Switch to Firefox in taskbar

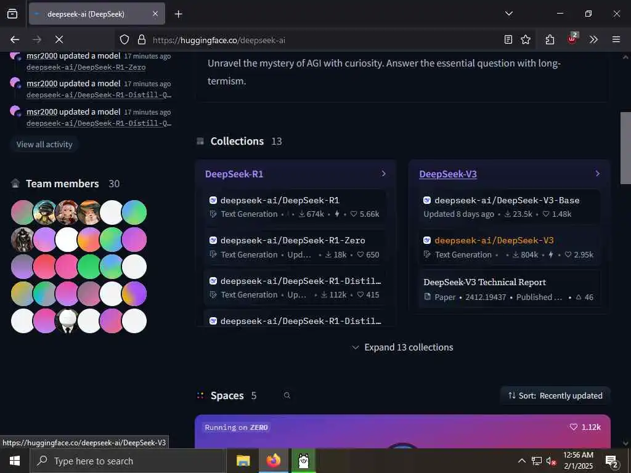point(274,461)
